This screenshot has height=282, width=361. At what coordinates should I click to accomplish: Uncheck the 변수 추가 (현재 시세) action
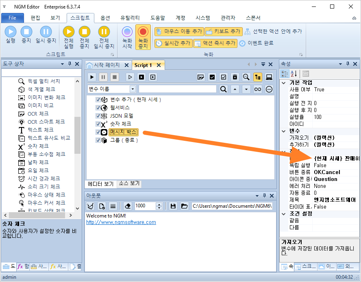click(x=98, y=99)
